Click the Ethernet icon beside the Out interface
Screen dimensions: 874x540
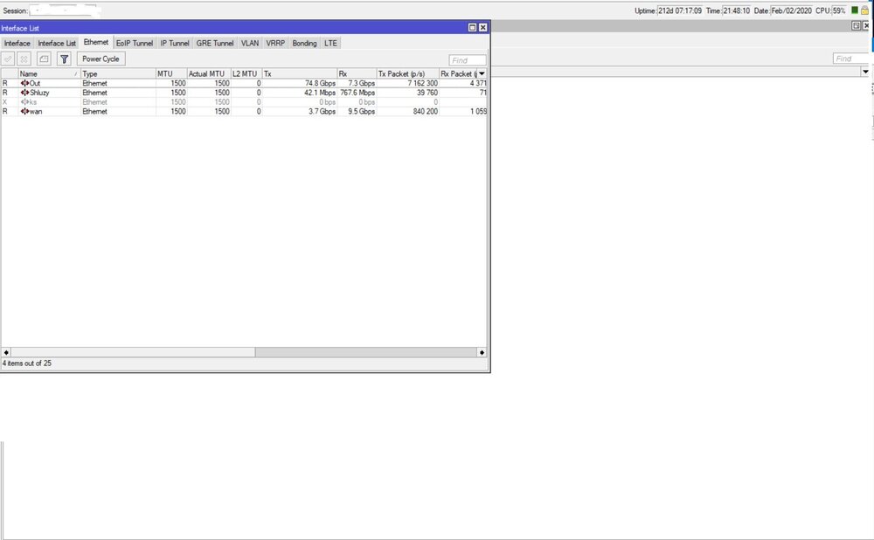tap(24, 83)
